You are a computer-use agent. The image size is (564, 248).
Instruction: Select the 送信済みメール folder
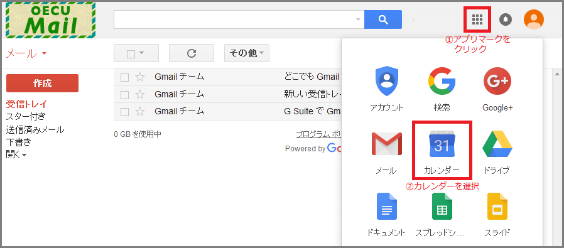35,129
